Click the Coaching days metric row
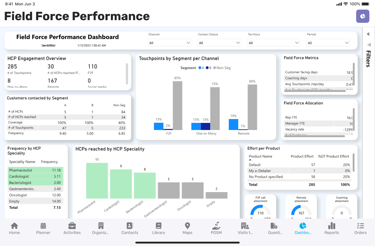Screen dimensions: 375x246 318,78
